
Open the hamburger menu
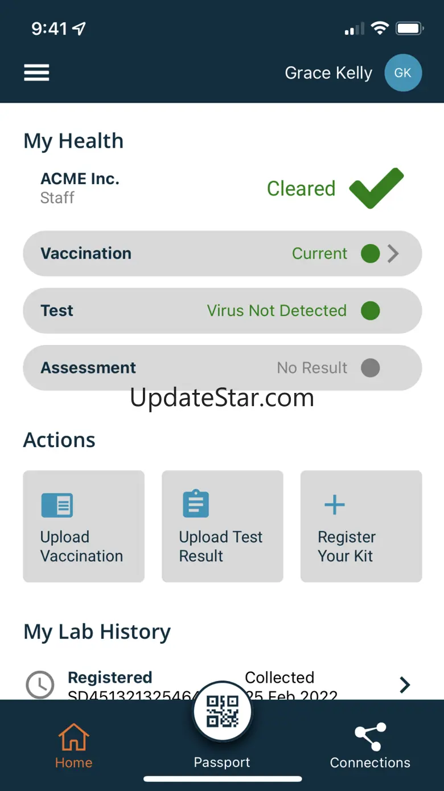click(x=36, y=73)
